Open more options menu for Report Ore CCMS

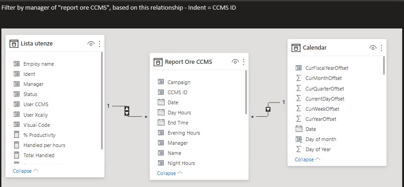(x=244, y=62)
